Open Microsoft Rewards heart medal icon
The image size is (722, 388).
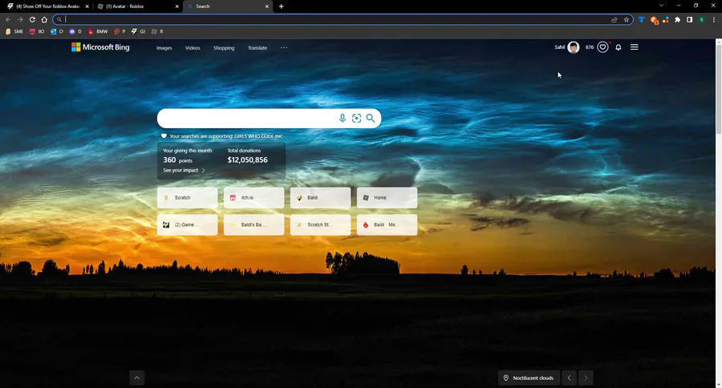tap(602, 47)
